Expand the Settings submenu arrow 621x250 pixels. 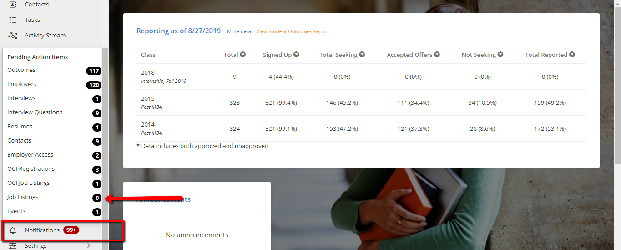tap(89, 246)
